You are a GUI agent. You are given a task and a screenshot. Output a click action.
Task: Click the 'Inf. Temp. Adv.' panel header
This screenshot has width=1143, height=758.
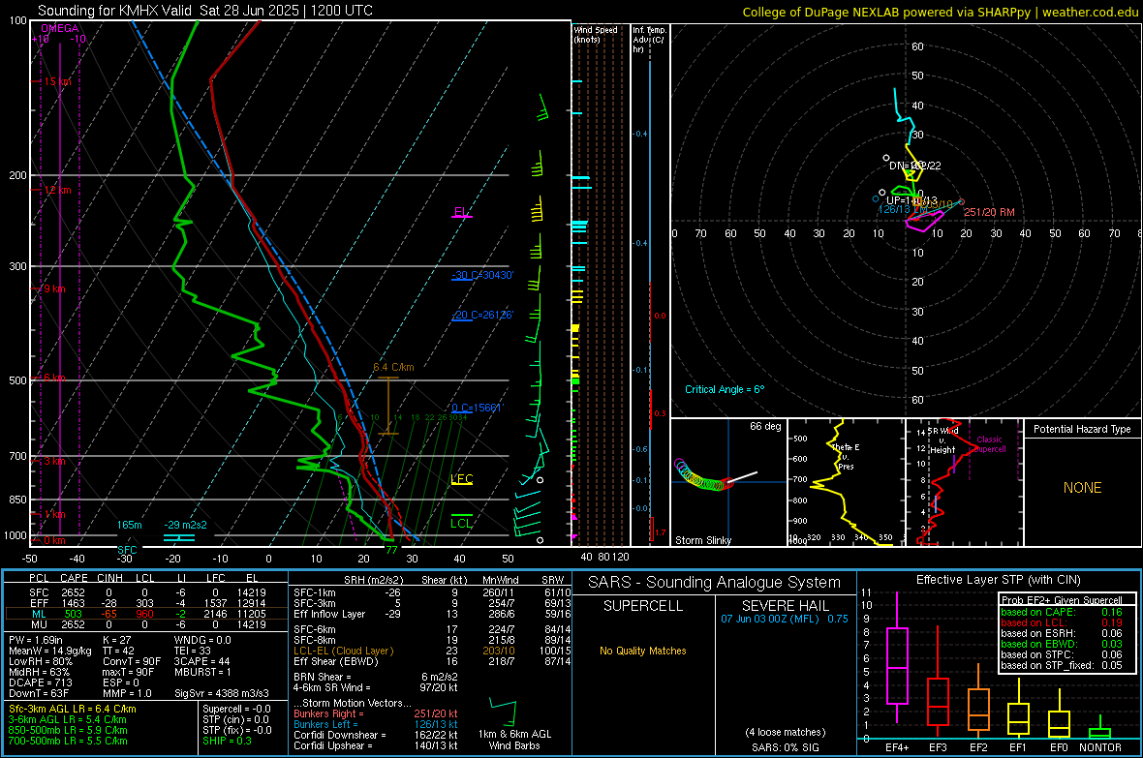[649, 40]
